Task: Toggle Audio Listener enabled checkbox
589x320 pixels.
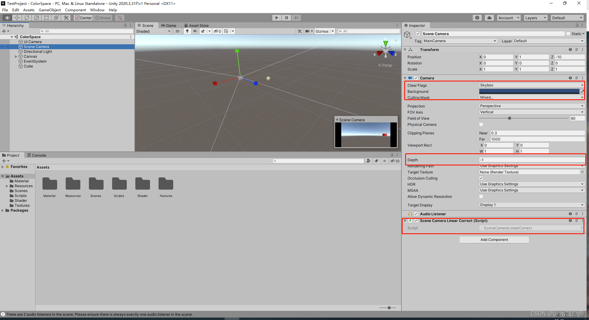Action: pos(416,214)
